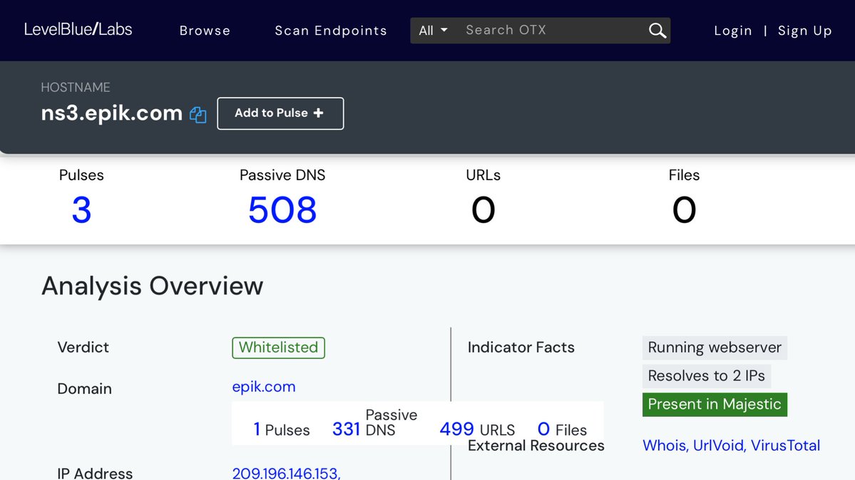855x480 pixels.
Task: Open the epik.com domain link
Action: [x=264, y=387]
